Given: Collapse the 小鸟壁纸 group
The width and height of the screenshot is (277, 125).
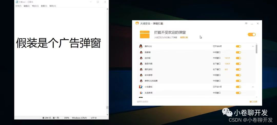Looking at the screenshot, I should coord(253,87).
